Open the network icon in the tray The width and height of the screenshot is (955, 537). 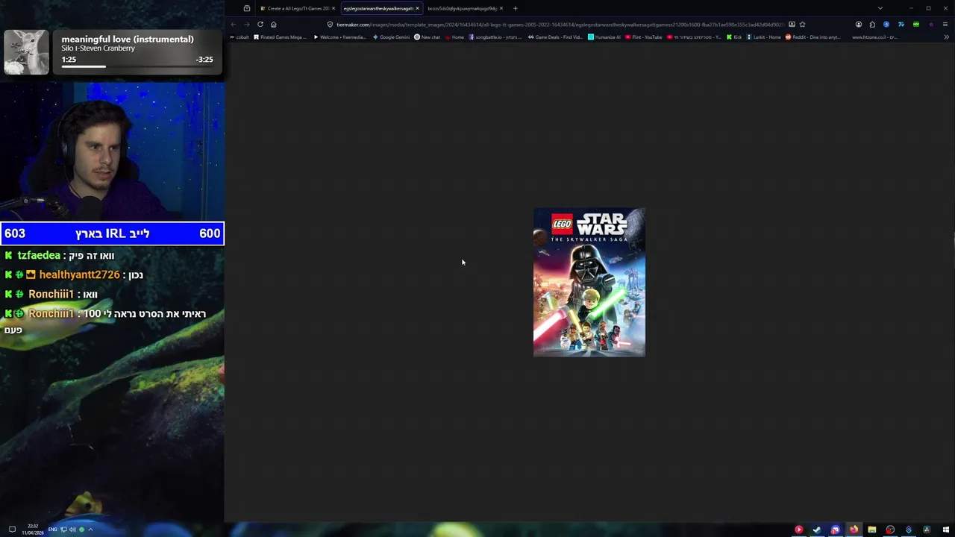tap(63, 530)
